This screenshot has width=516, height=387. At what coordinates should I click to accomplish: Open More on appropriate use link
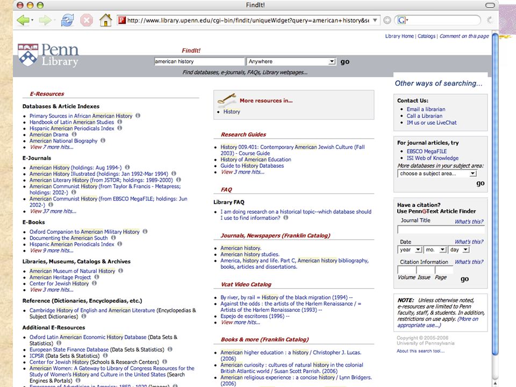coord(438,322)
